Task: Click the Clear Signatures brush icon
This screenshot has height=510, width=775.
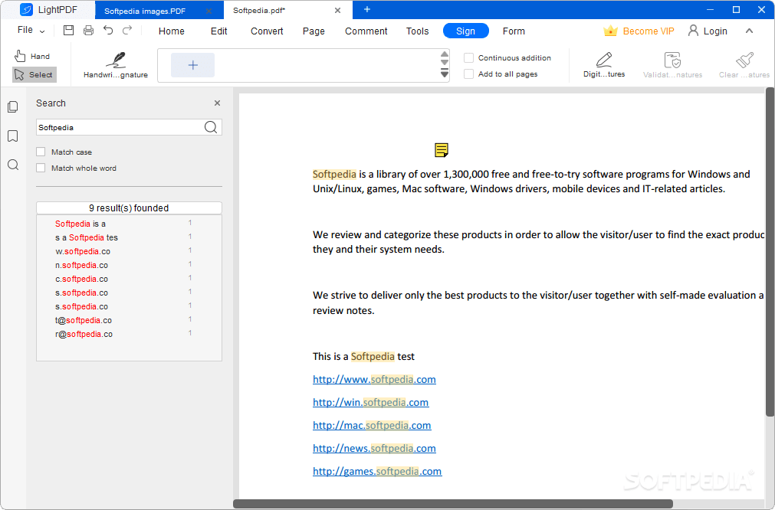Action: 744,60
